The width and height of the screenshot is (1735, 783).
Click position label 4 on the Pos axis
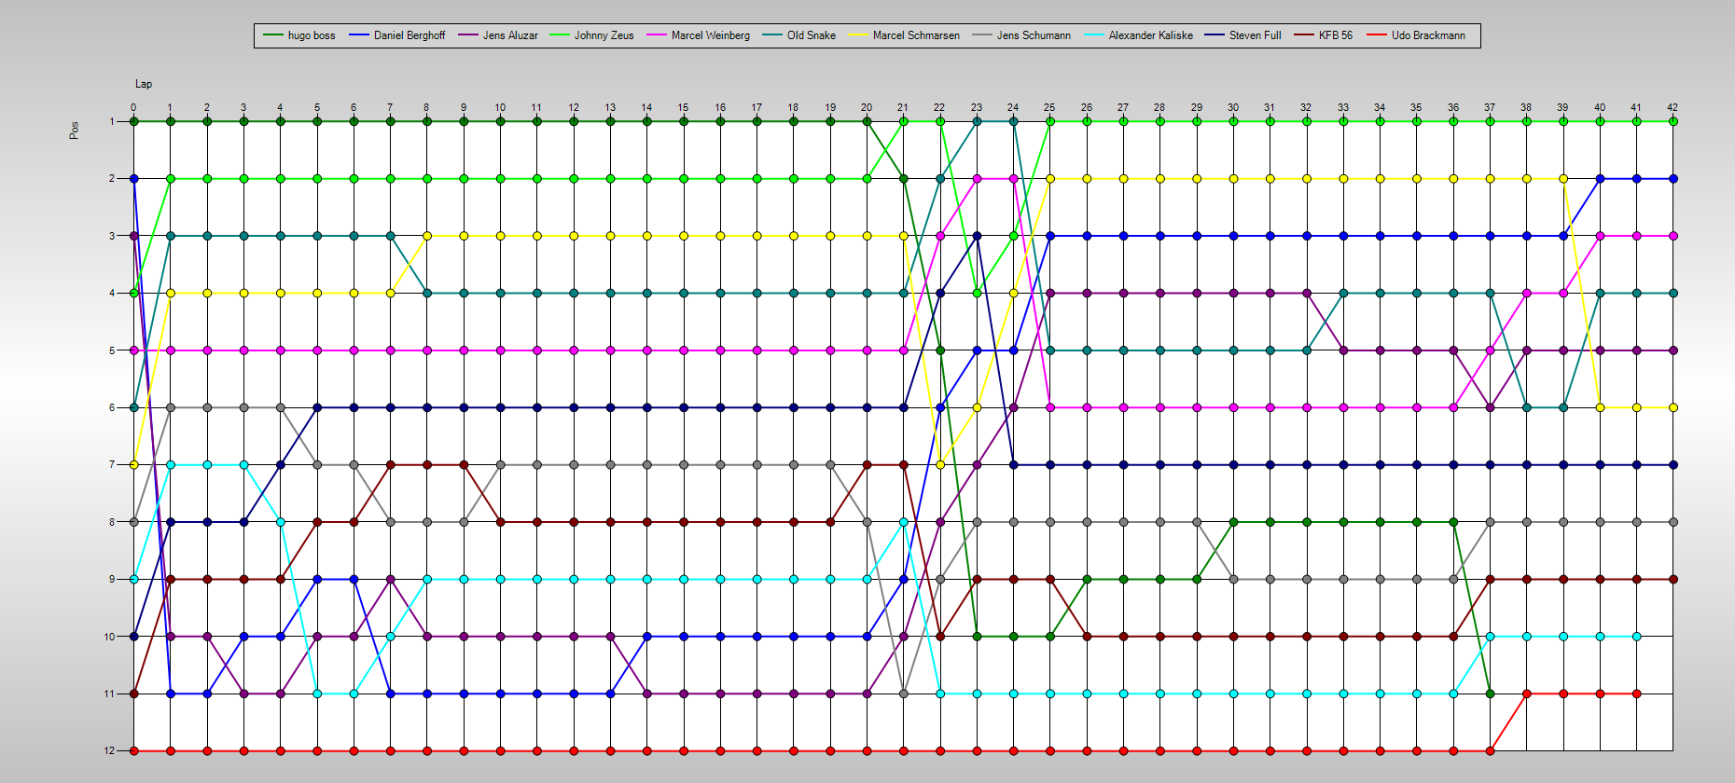coord(112,293)
